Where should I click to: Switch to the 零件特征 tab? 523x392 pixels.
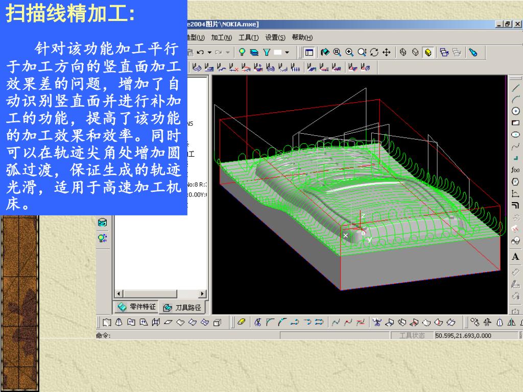137,307
